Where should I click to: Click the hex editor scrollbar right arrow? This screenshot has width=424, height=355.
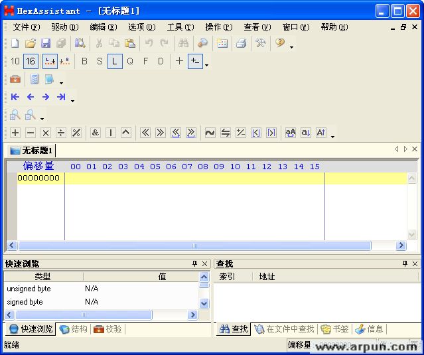coord(401,246)
